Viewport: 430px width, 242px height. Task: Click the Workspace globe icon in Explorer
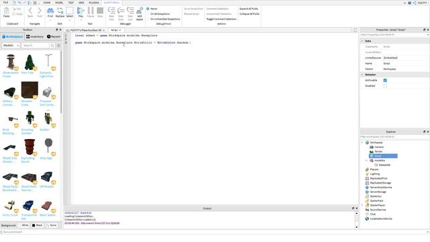tap(368, 143)
